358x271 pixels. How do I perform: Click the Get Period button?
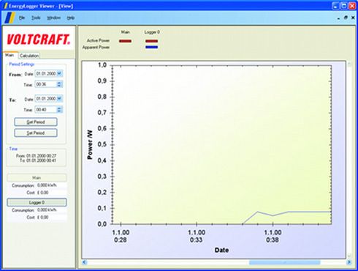click(36, 122)
